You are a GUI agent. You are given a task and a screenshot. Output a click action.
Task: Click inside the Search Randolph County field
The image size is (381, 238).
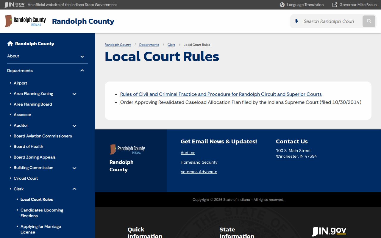coord(330,21)
